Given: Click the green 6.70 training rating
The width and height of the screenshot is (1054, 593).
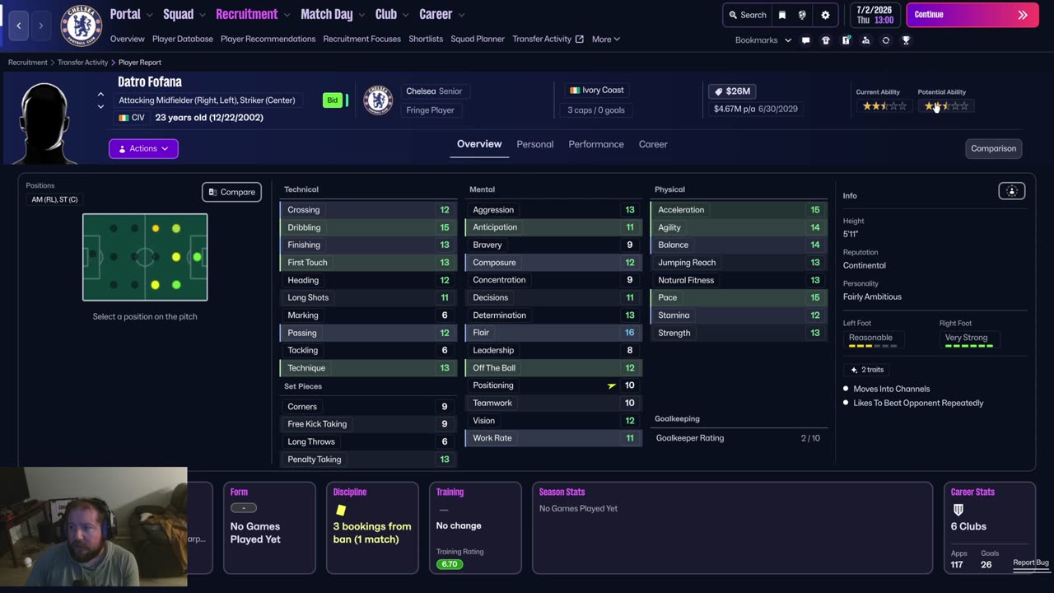Looking at the screenshot, I should tap(450, 564).
